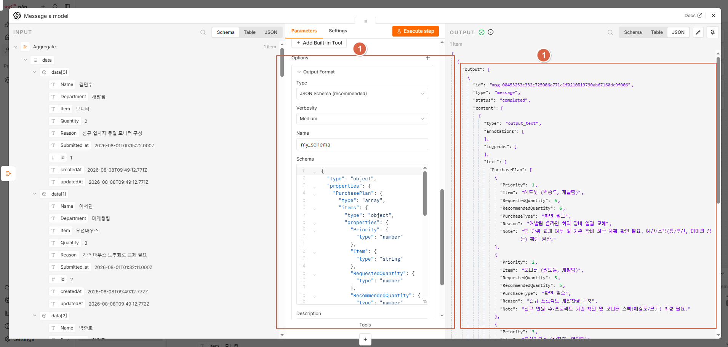Click the previous node button on left edge
This screenshot has height=347, width=728.
8,173
